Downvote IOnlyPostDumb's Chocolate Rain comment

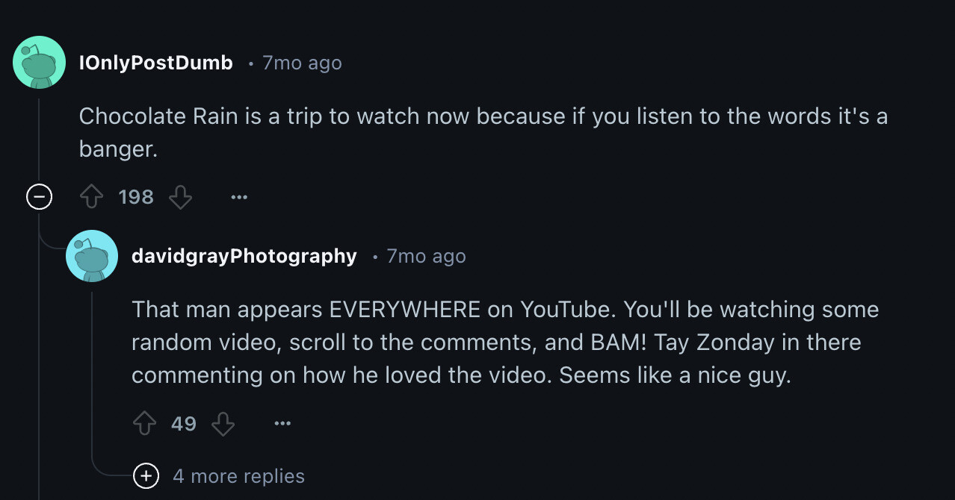(181, 198)
